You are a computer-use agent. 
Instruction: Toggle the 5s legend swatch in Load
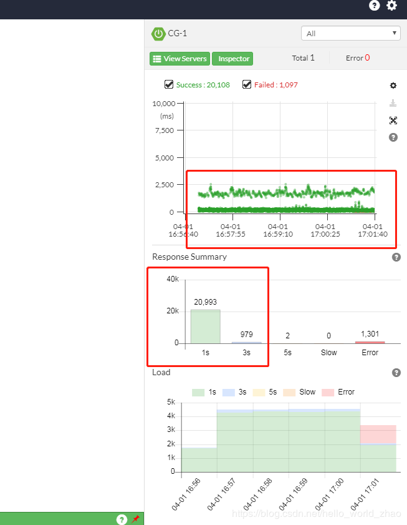[x=259, y=393]
